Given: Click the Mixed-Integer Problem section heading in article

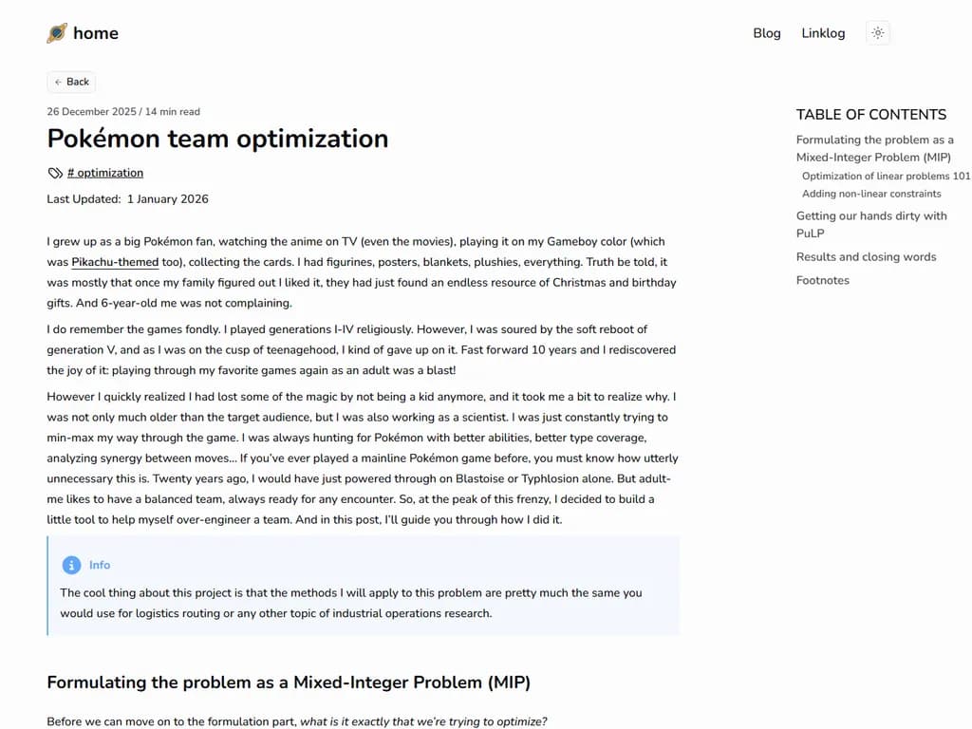Looking at the screenshot, I should pyautogui.click(x=289, y=682).
